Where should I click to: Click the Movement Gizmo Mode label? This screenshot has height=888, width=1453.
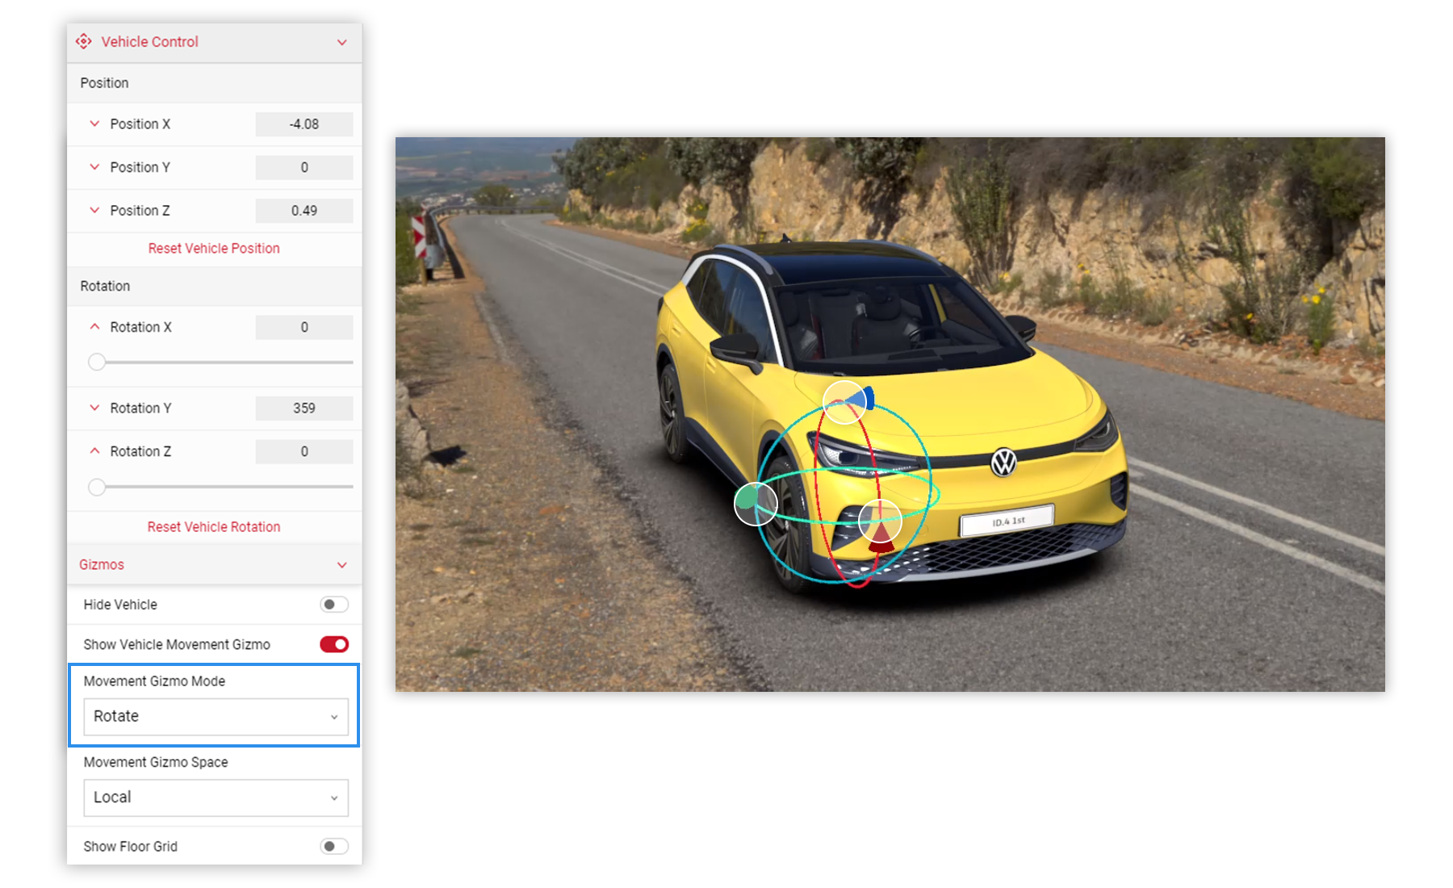click(154, 681)
